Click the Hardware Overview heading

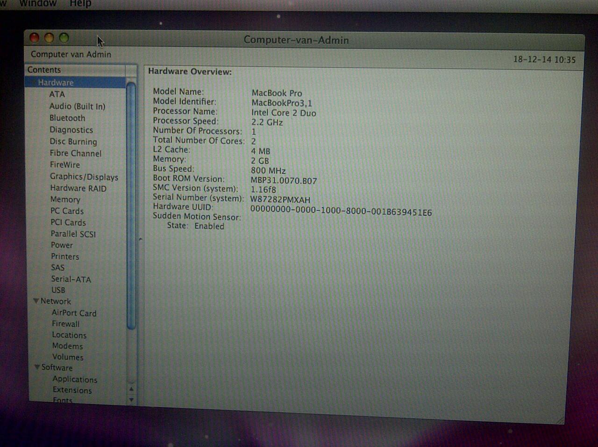(190, 72)
